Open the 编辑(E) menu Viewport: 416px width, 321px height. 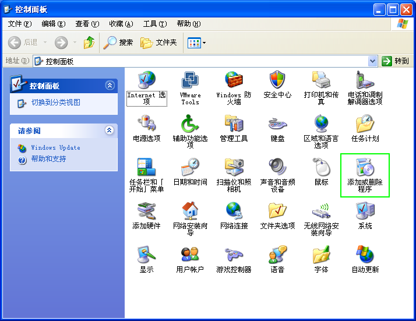[x=54, y=24]
